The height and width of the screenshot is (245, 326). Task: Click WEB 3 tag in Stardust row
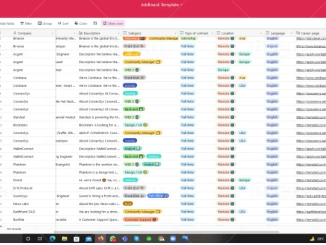tap(132, 117)
